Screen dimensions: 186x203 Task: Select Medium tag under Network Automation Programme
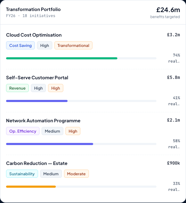pos(52,131)
